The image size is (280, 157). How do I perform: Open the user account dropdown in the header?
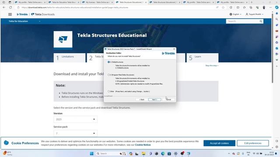click(x=255, y=14)
